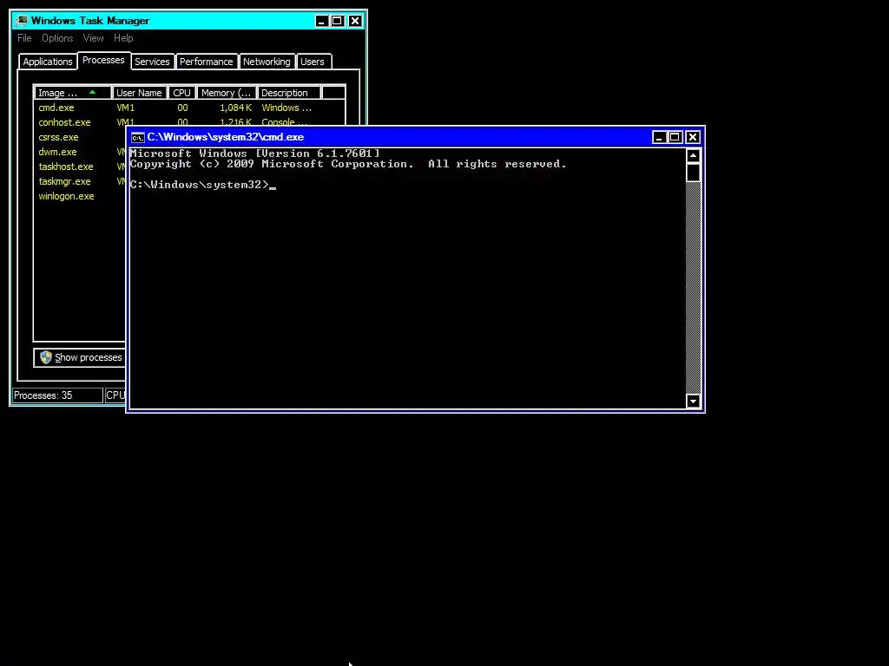Click the Show processes from all users button
The height and width of the screenshot is (666, 889).
tap(81, 357)
